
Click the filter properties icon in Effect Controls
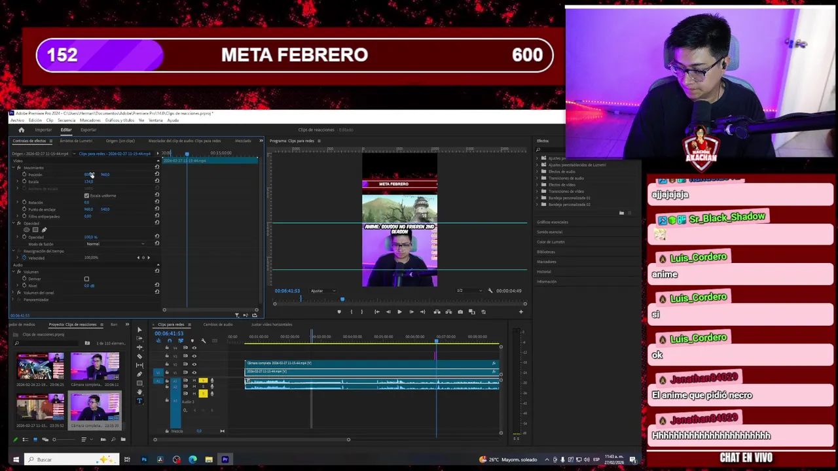(237, 315)
